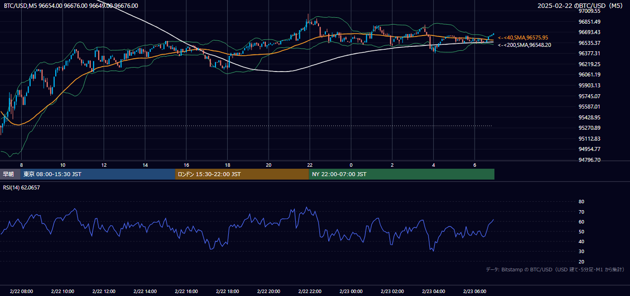Viewport: 630px width, 296px height.
Task: Click the データ: Bitstamp の BTC/USD source note
Action: [555, 270]
